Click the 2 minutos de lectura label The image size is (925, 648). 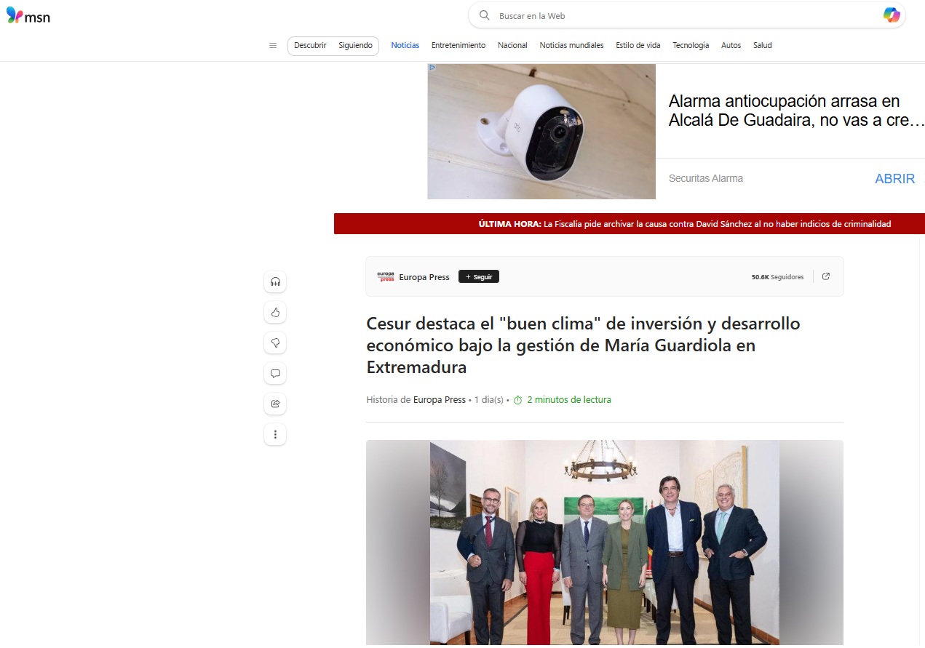click(569, 399)
